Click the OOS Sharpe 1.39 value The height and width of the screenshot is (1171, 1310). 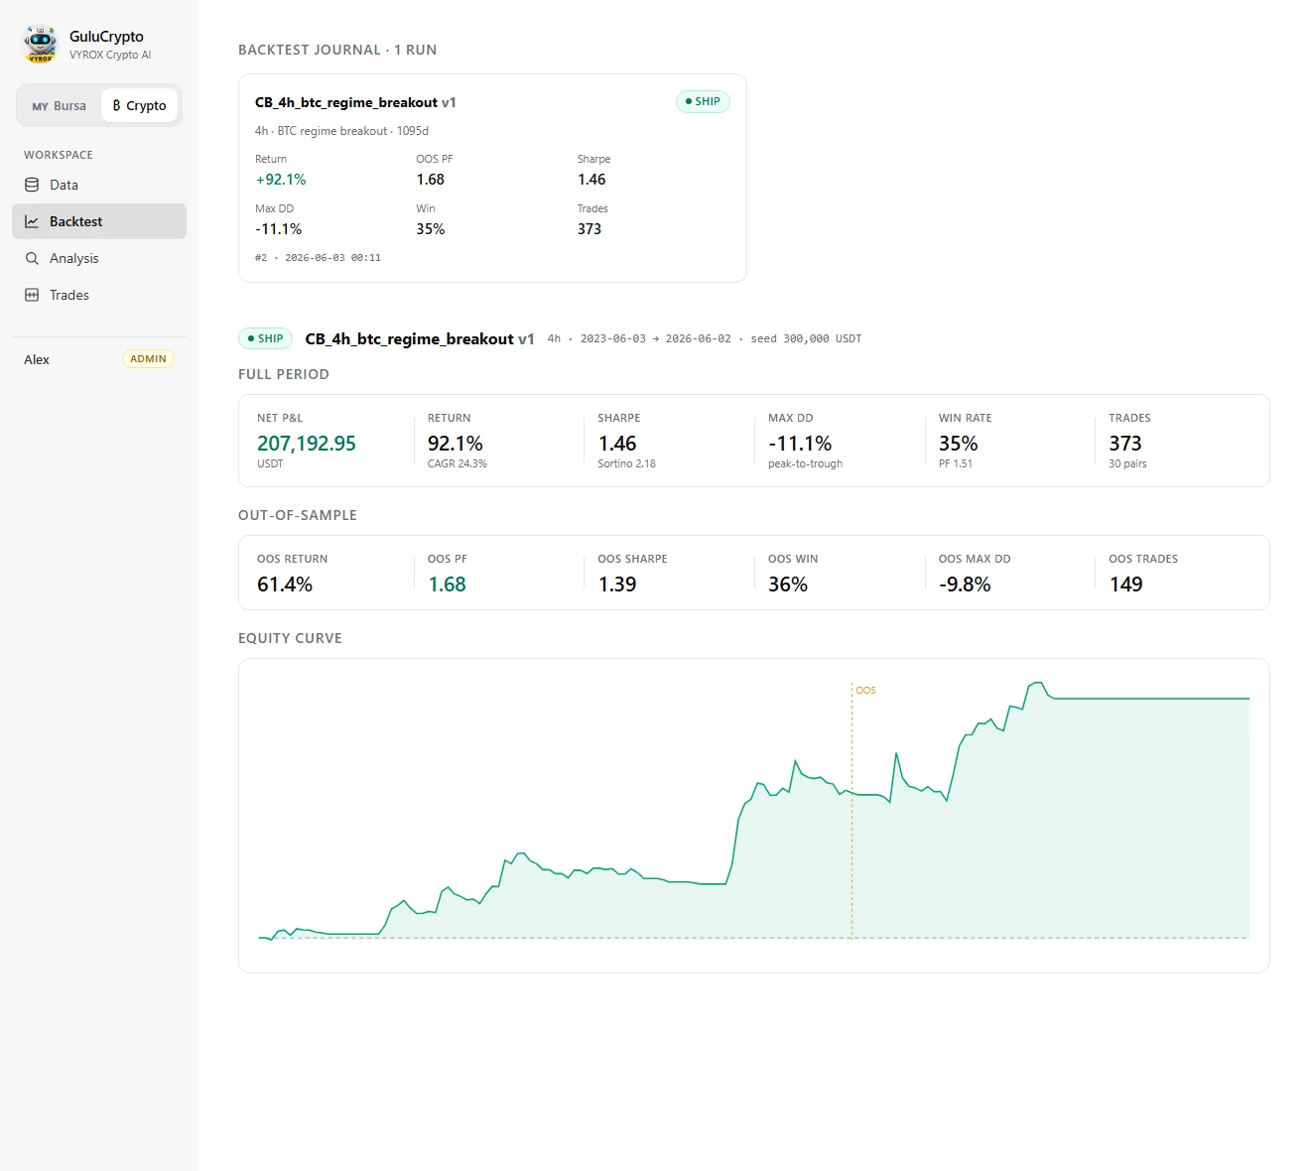[617, 585]
